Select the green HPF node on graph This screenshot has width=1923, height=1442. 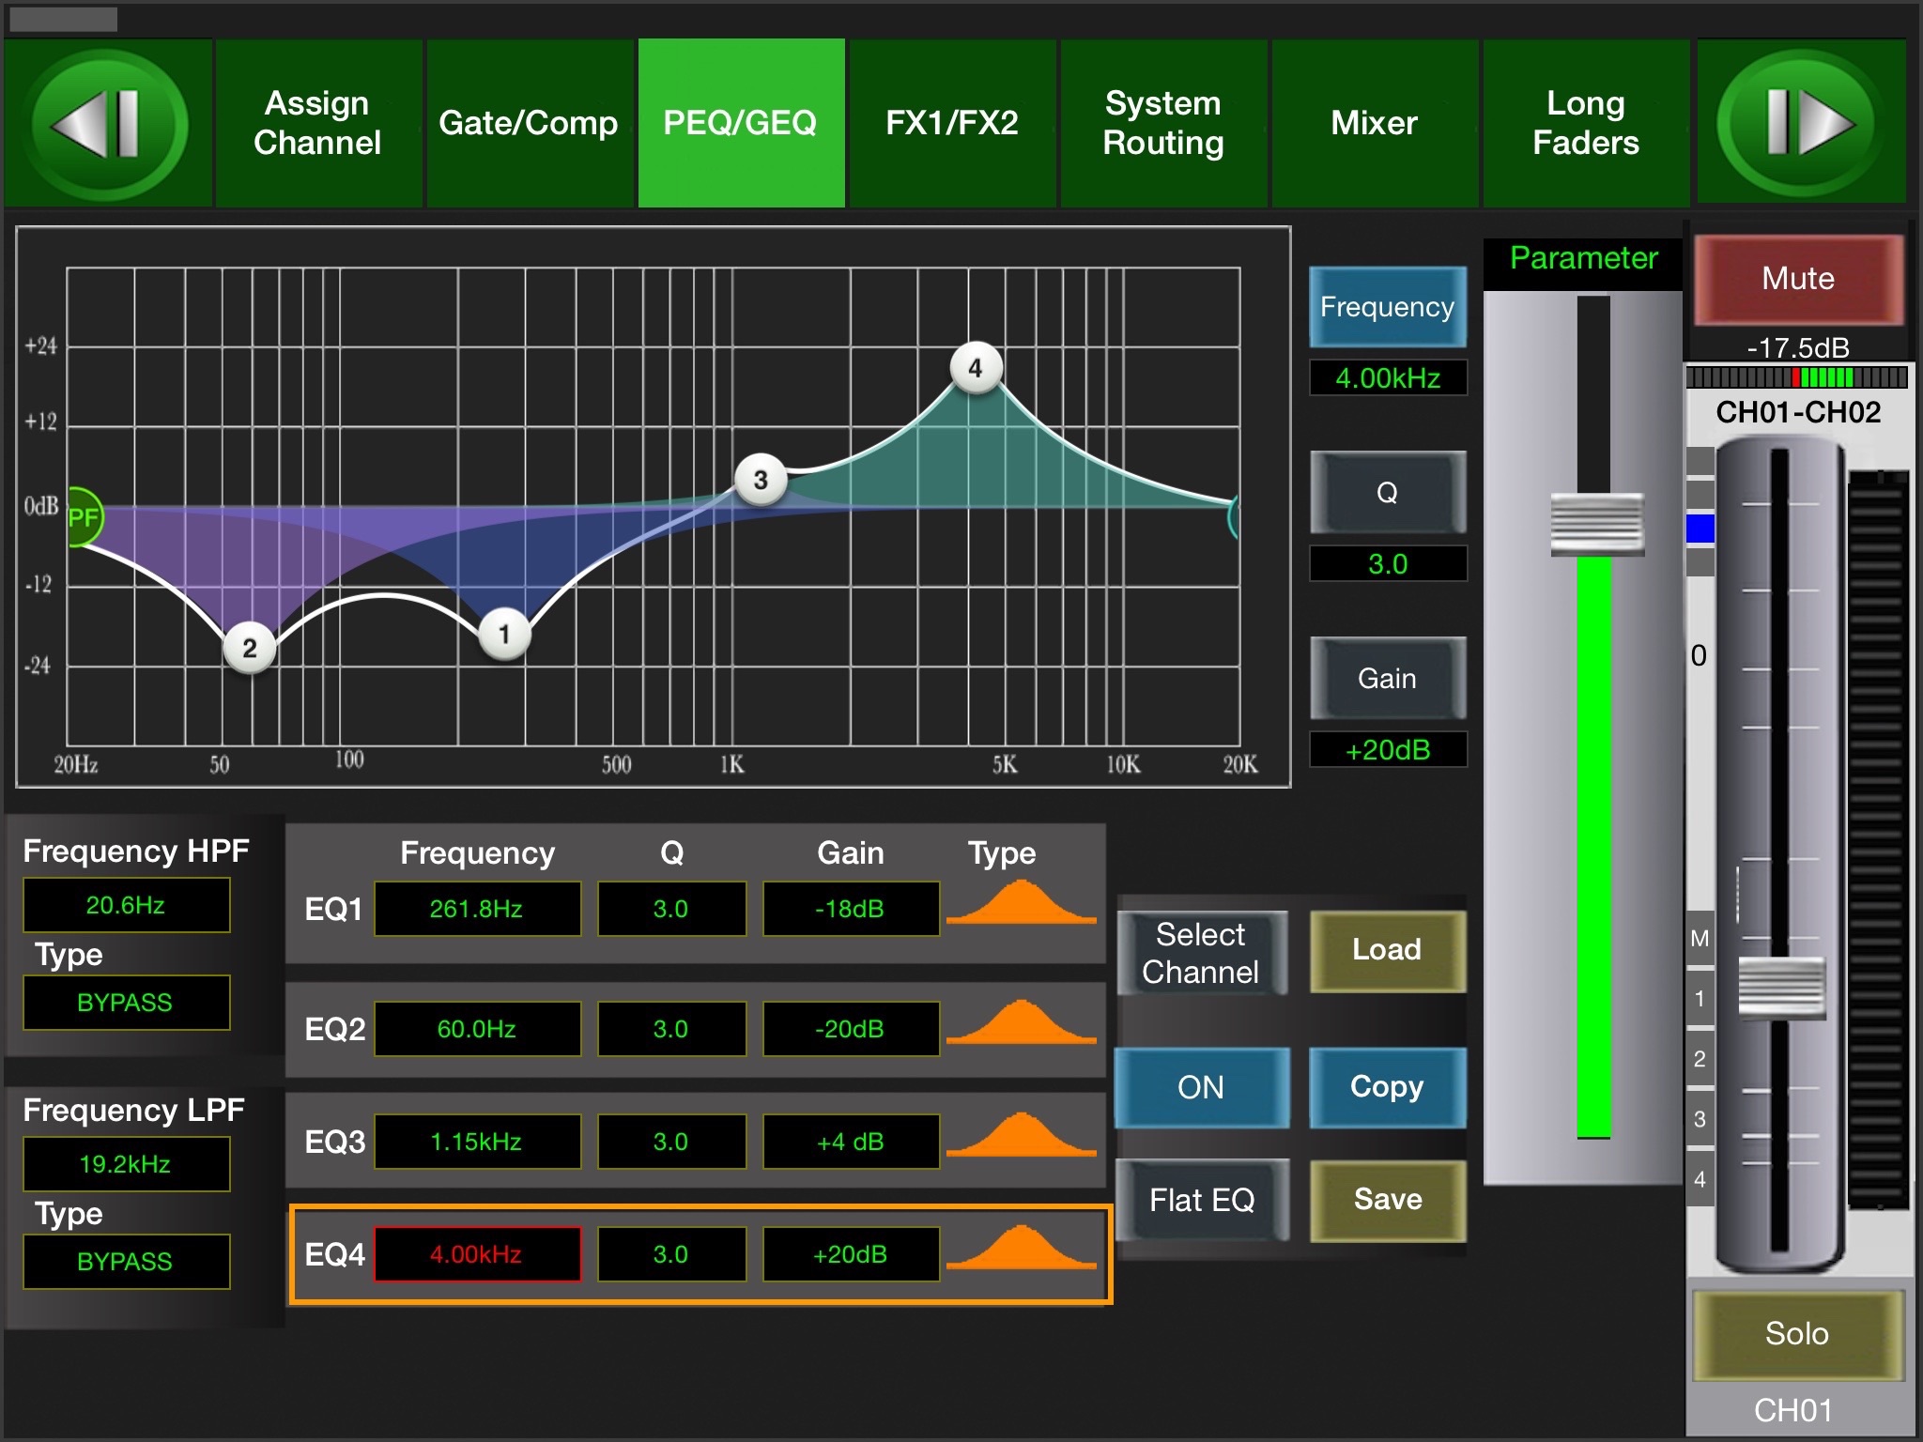tap(85, 516)
